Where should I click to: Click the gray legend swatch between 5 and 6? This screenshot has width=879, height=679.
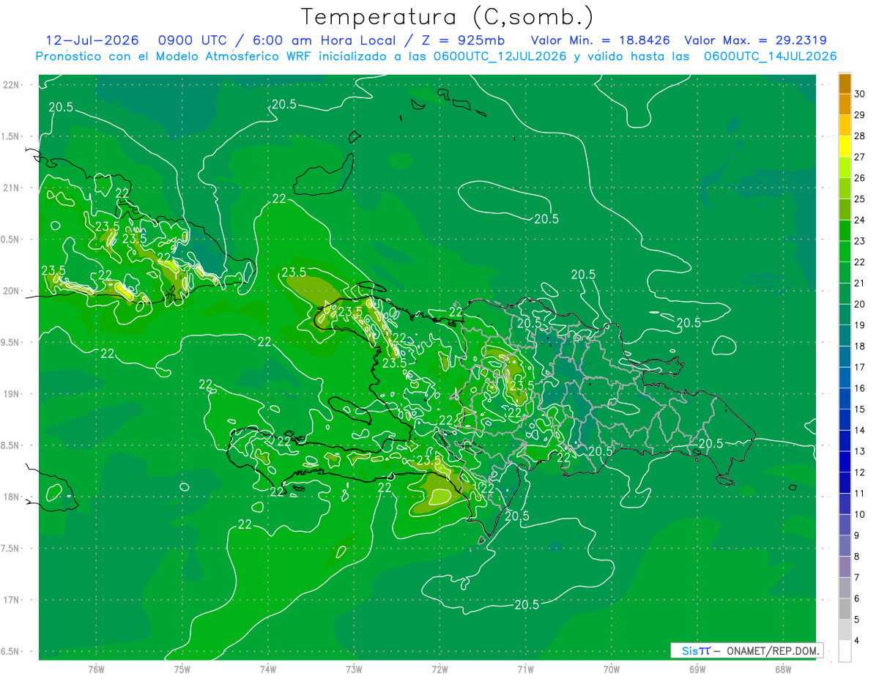coord(845,609)
